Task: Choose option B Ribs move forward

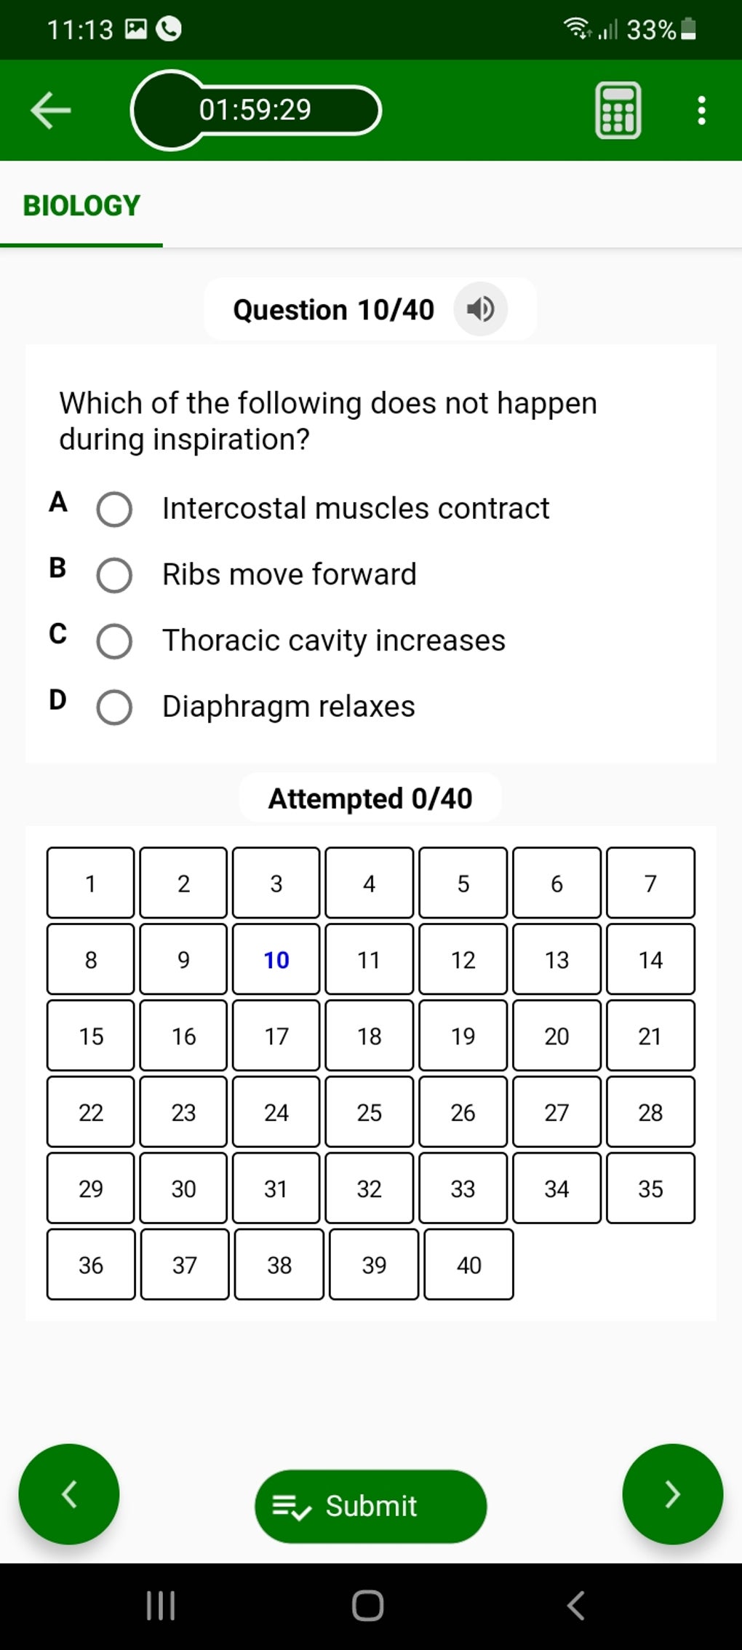Action: [115, 575]
